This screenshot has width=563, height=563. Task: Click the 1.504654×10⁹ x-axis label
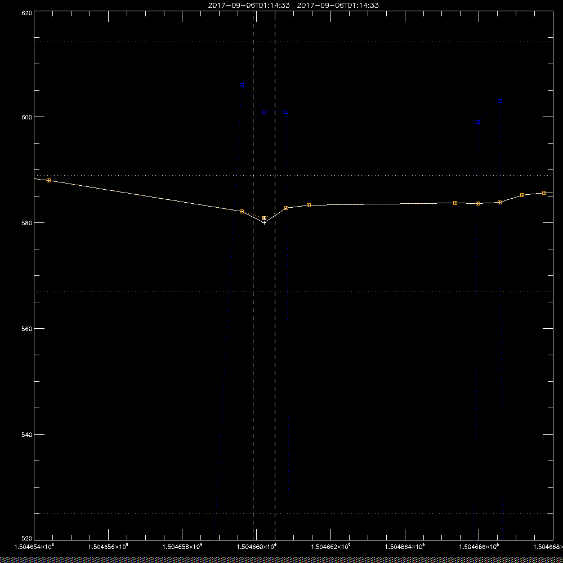(34, 547)
